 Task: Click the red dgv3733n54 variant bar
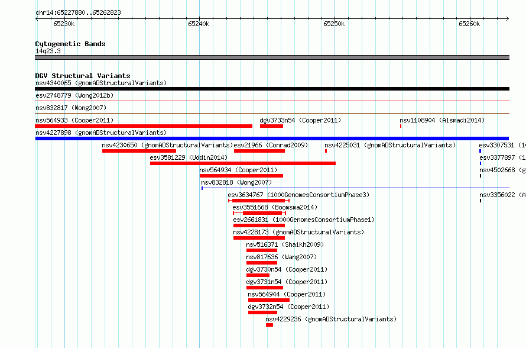(x=271, y=126)
